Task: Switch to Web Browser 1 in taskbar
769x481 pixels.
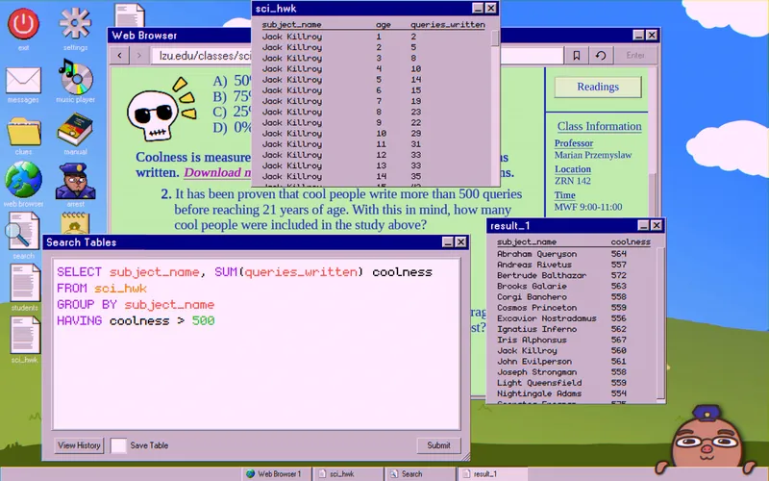Action: point(275,473)
